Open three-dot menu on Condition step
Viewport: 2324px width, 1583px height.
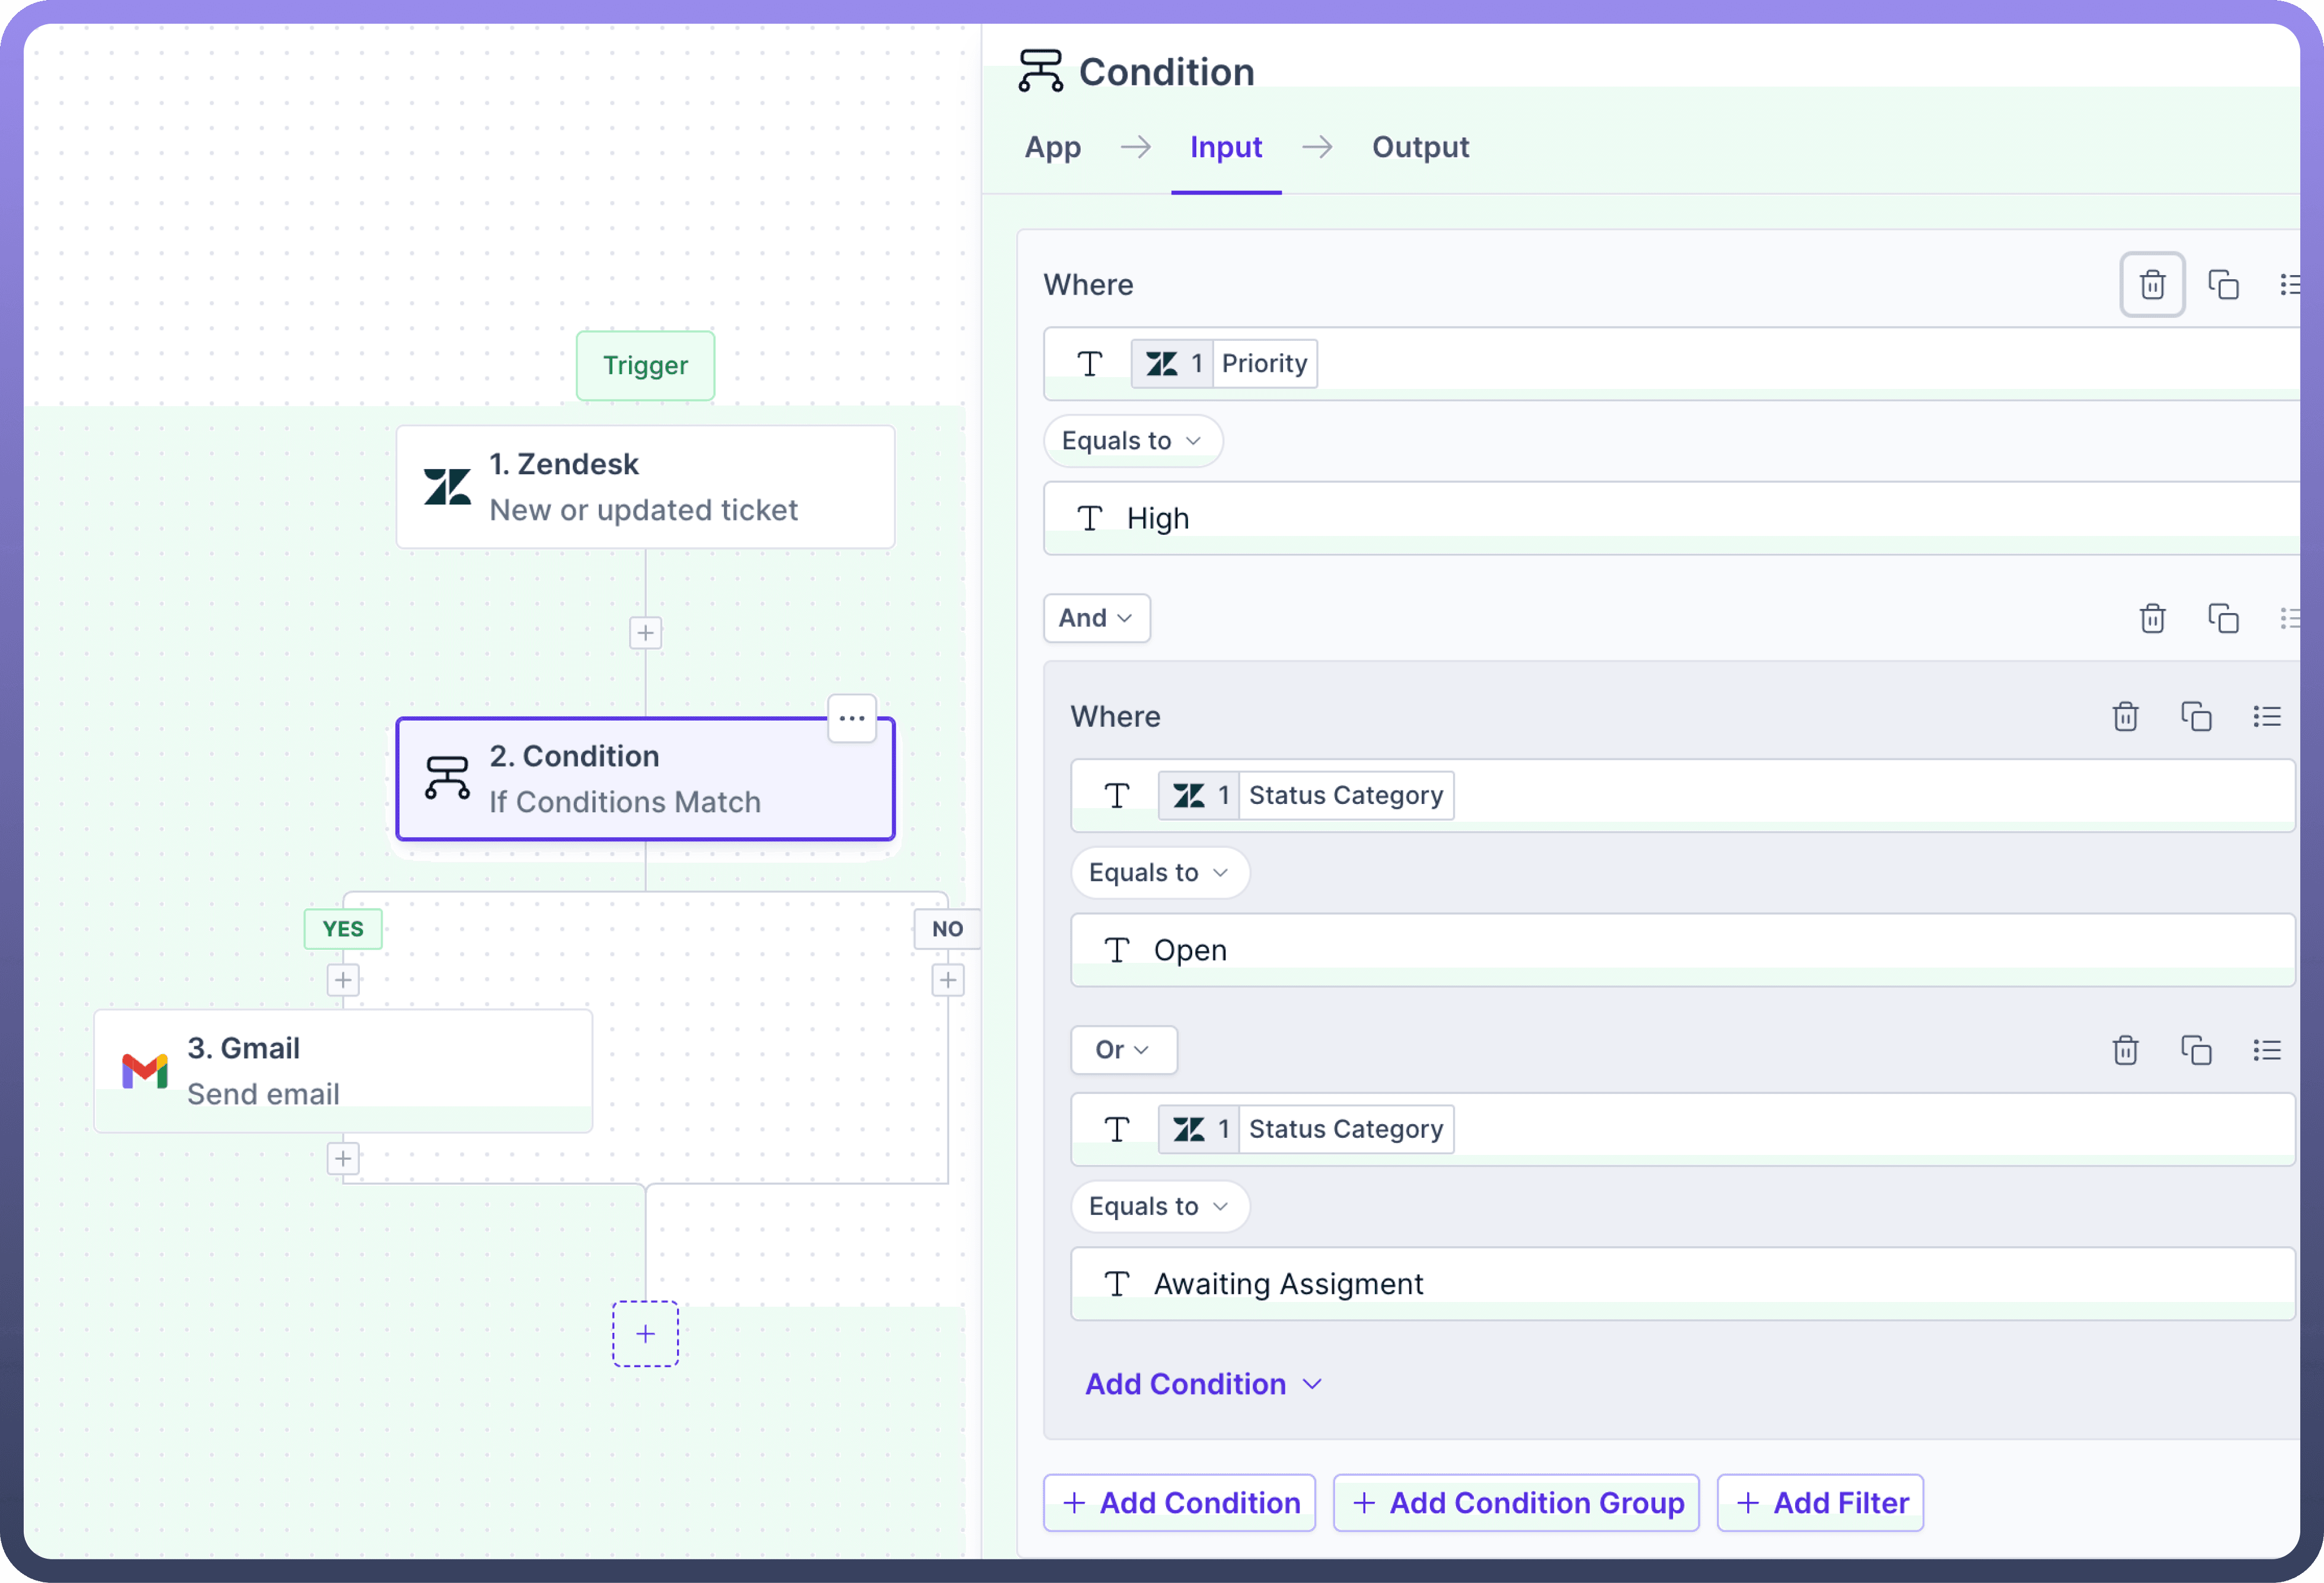point(851,718)
